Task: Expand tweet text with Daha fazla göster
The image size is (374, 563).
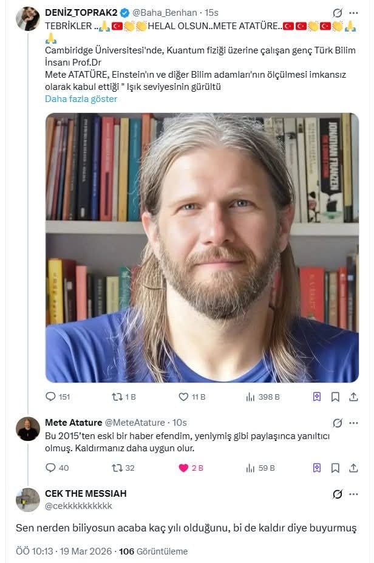Action: (x=81, y=99)
